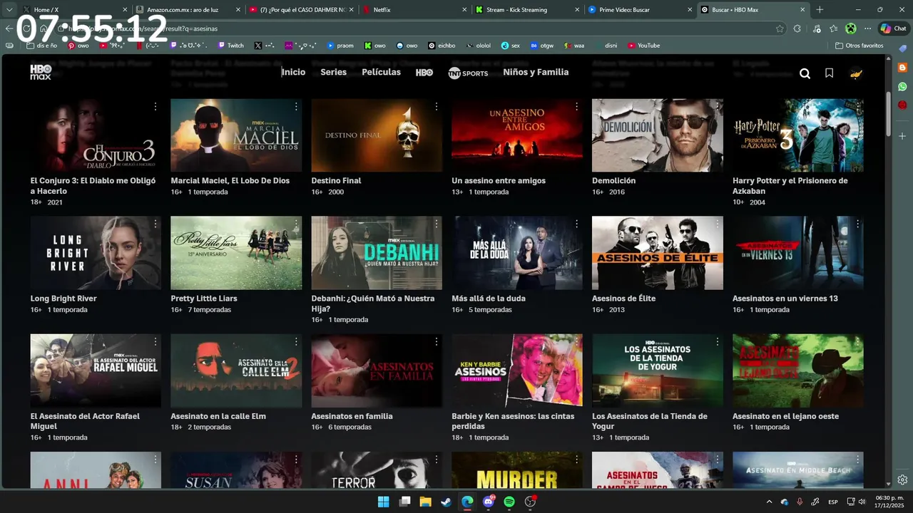
Task: Open the Windows Start menu
Action: point(383,502)
